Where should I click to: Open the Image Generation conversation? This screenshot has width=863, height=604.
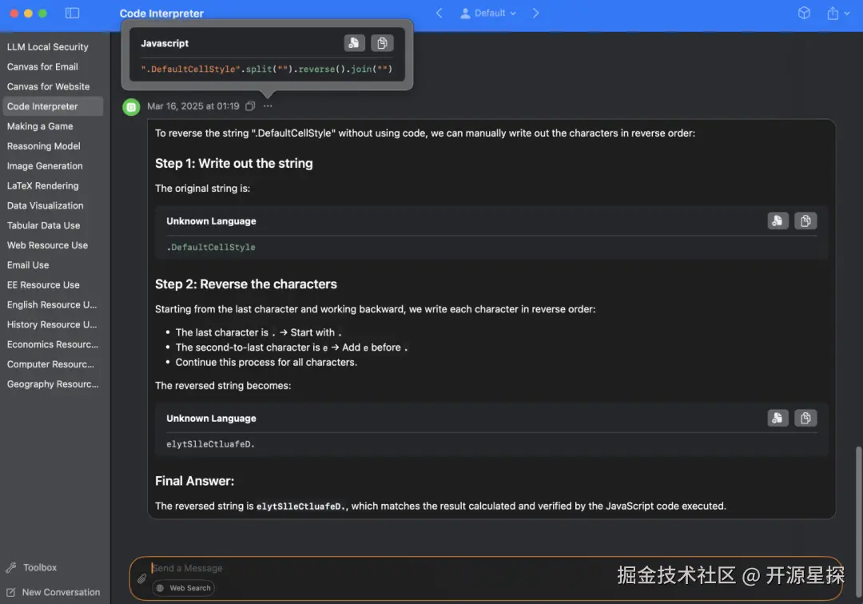coord(53,165)
